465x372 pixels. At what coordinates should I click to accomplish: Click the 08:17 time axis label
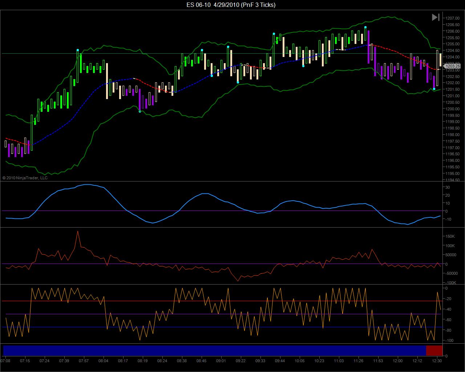tap(123, 361)
